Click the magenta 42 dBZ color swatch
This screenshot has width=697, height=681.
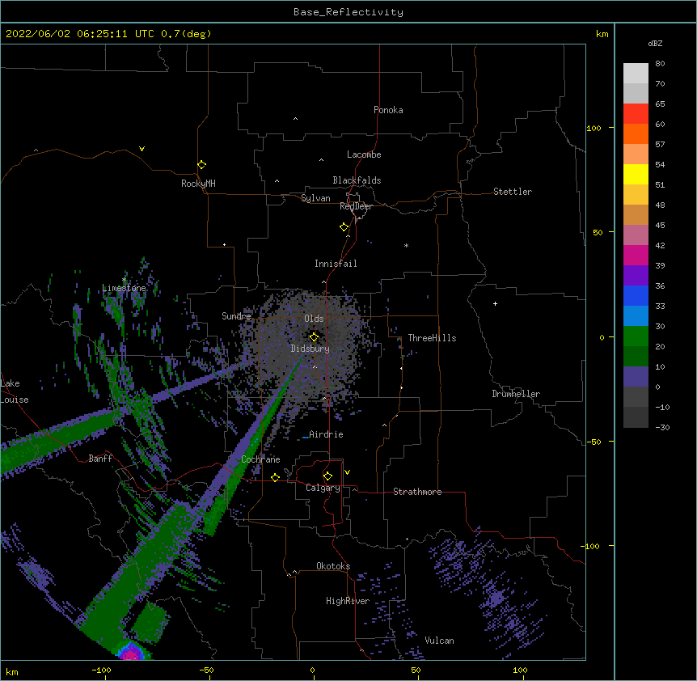(636, 256)
